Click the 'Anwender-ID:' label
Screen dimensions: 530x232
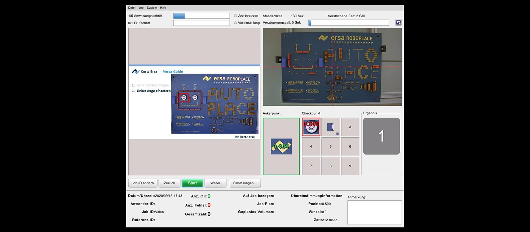(143, 204)
